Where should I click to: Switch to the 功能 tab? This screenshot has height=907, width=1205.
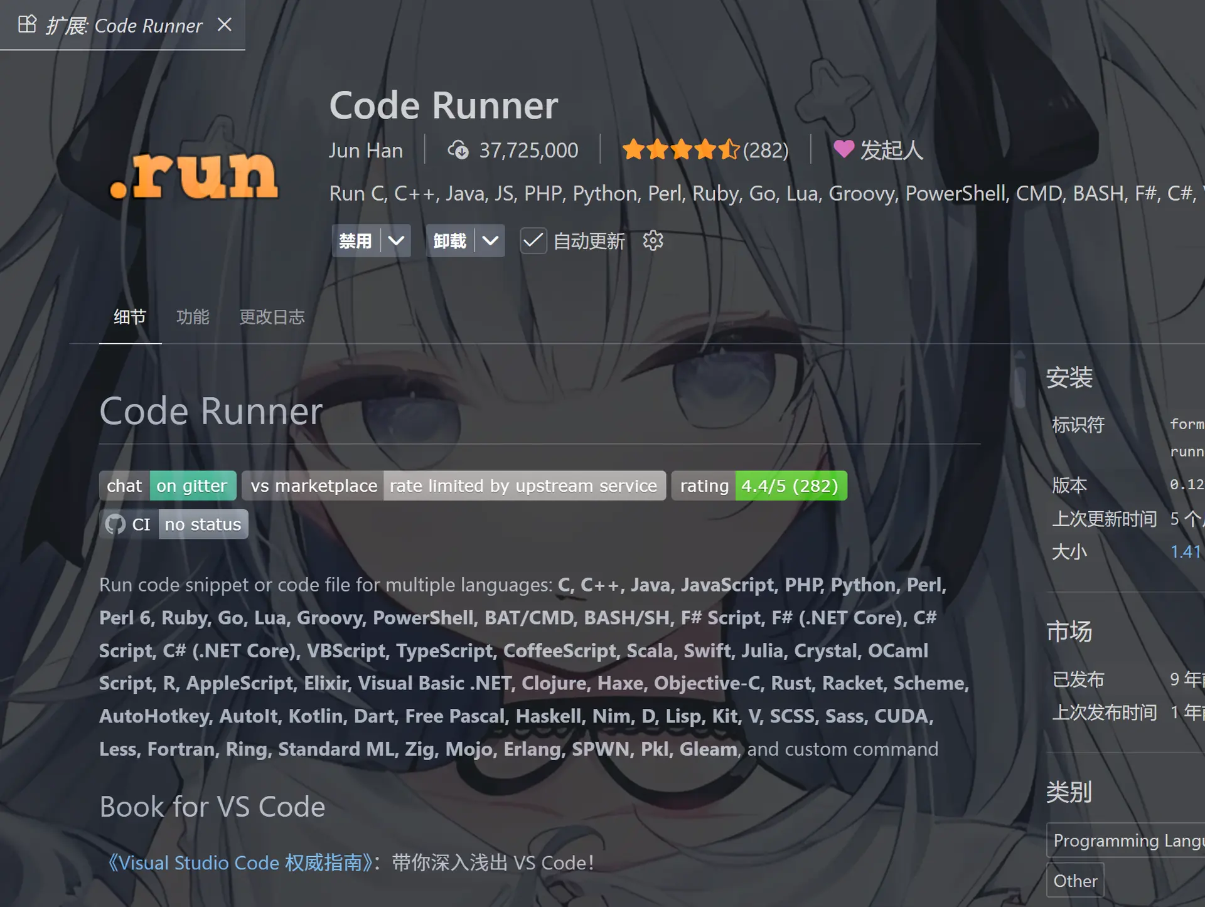pyautogui.click(x=193, y=317)
